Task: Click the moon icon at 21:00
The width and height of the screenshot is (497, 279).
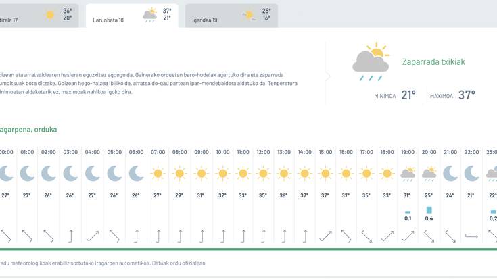Action: 451,174
